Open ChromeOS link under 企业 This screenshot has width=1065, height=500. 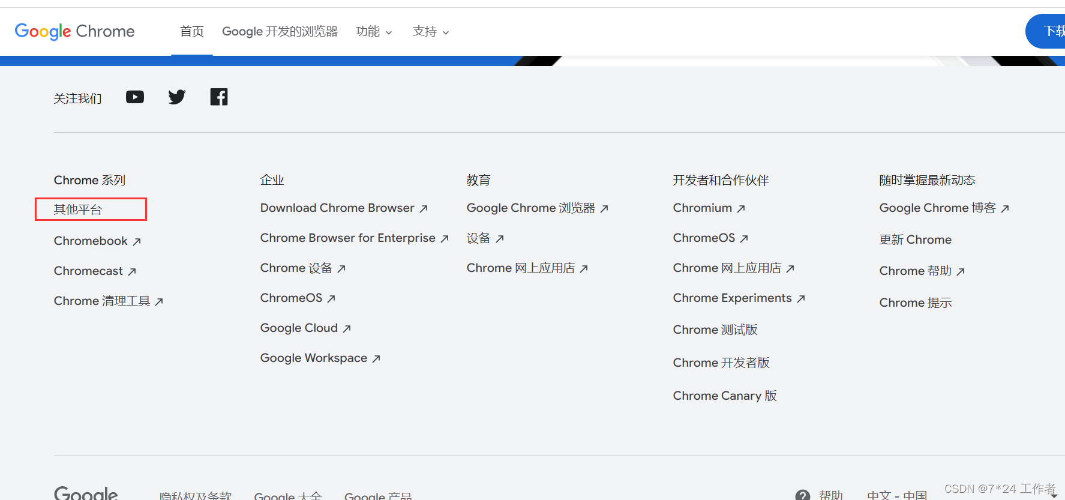pos(298,298)
